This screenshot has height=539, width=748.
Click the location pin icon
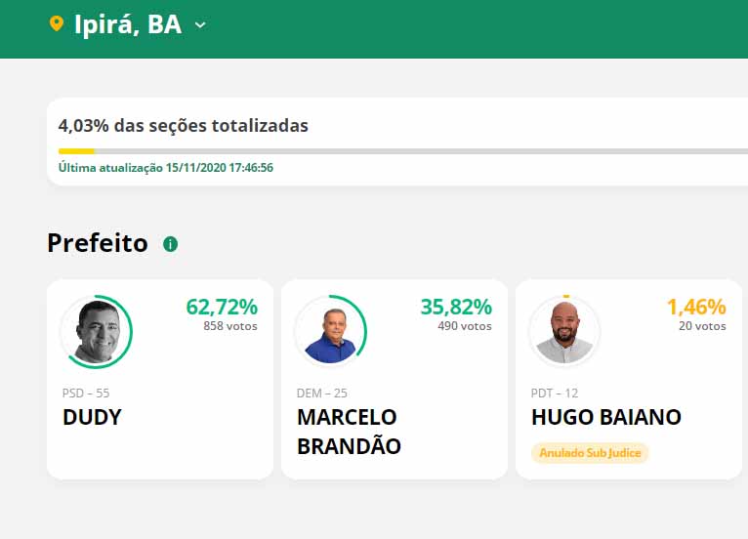[x=57, y=24]
